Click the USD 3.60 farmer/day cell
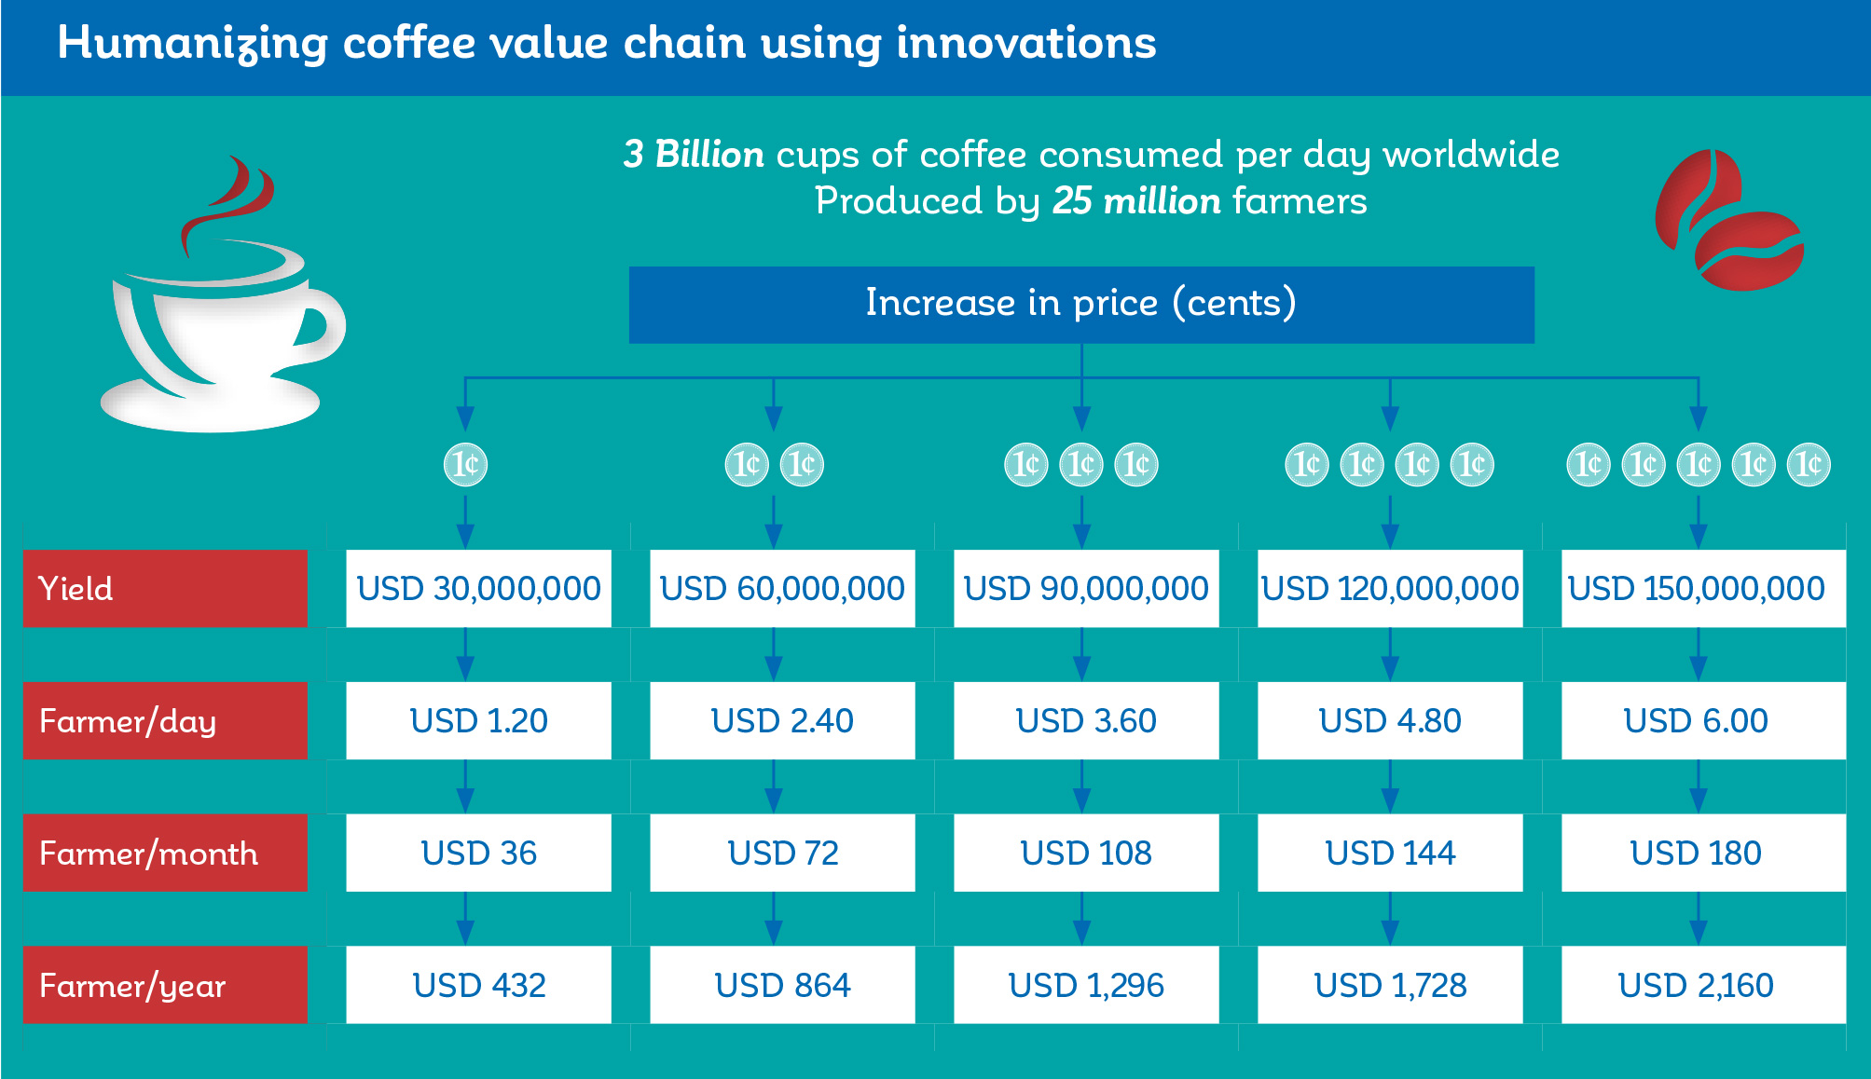The width and height of the screenshot is (1871, 1079). 1086,720
